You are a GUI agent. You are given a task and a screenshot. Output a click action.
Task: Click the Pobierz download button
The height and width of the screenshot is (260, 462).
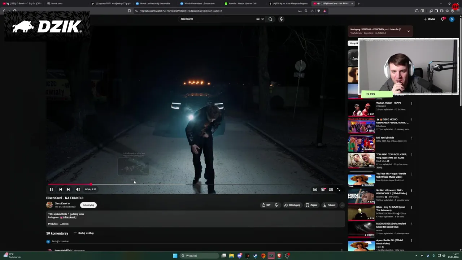click(329, 205)
